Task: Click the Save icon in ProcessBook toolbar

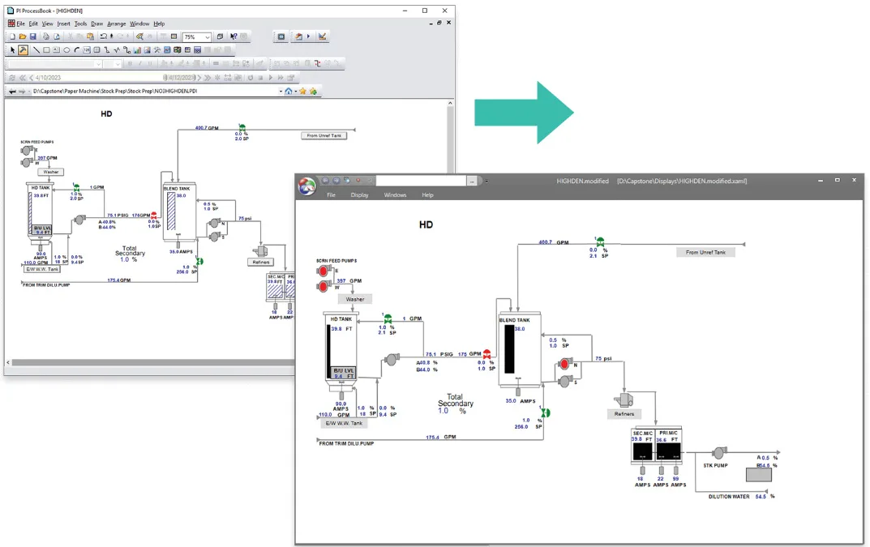Action: pos(33,36)
